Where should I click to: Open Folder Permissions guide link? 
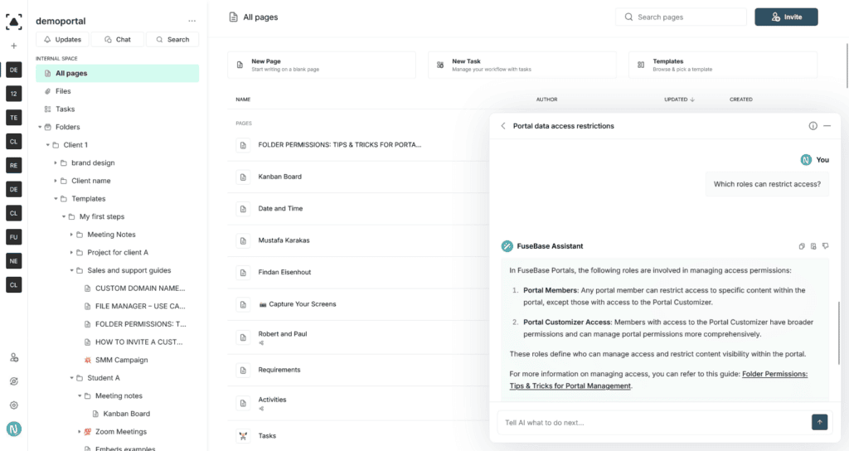(657, 380)
